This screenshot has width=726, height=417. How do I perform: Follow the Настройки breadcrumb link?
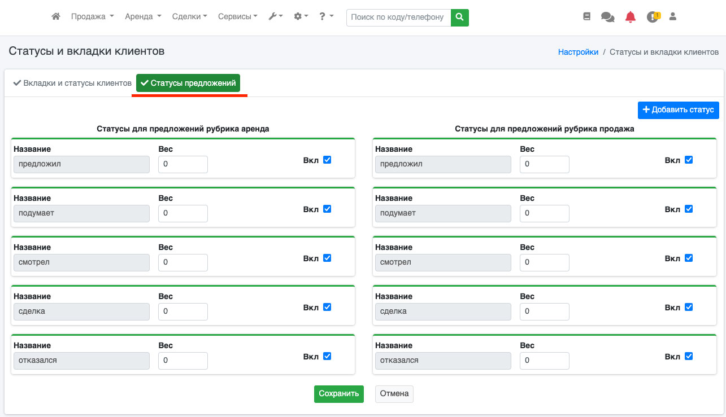pos(578,52)
